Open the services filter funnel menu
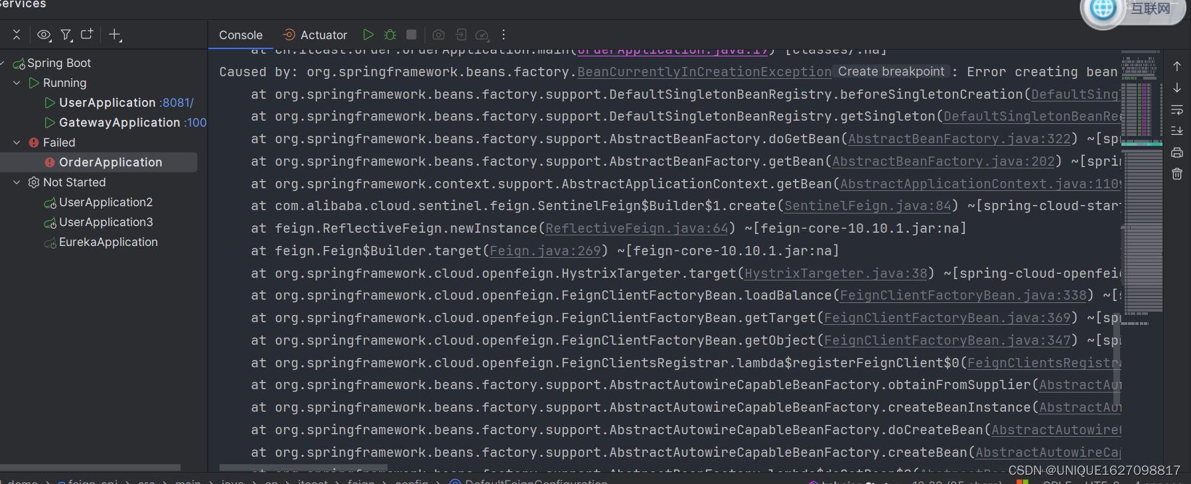The width and height of the screenshot is (1191, 484). [x=66, y=34]
